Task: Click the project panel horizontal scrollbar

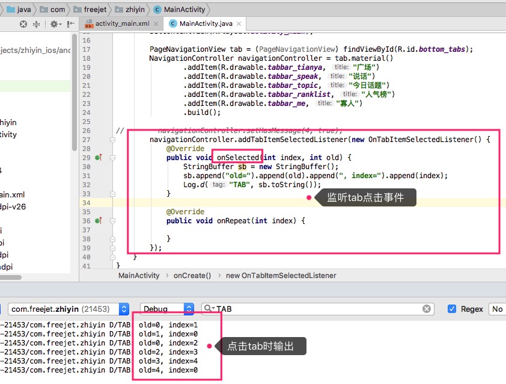Action: 11,277
